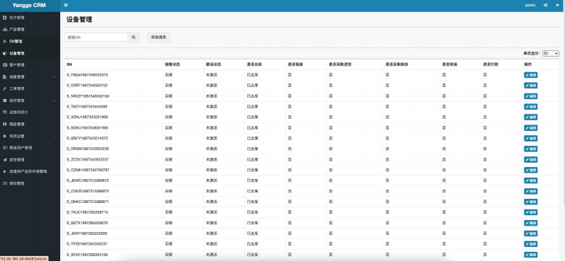Expand the 销售管理 submenu chevron
This screenshot has width=565, height=261.
point(55,76)
